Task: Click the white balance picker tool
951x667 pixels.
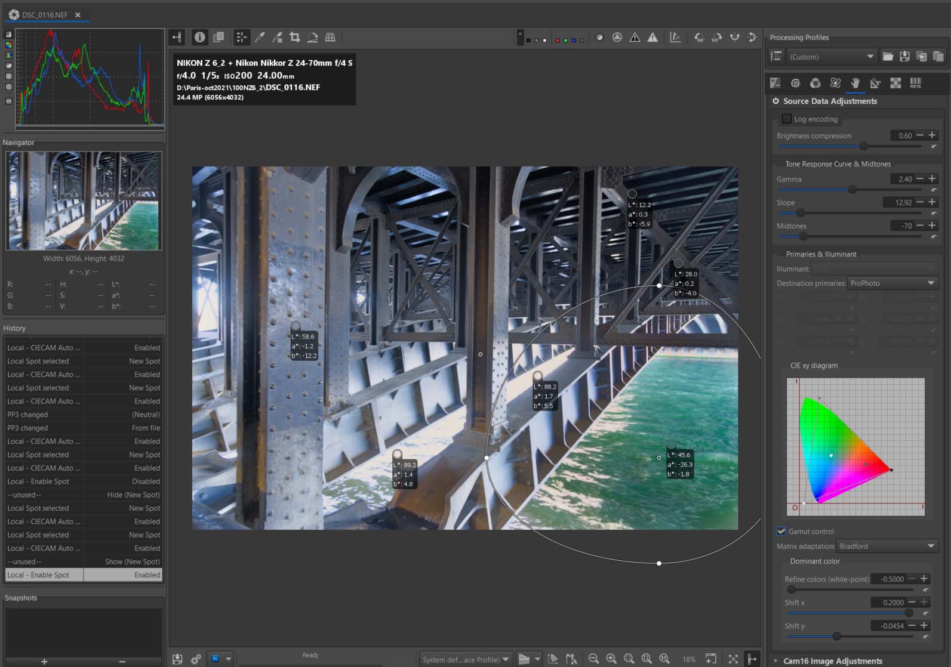Action: click(260, 38)
